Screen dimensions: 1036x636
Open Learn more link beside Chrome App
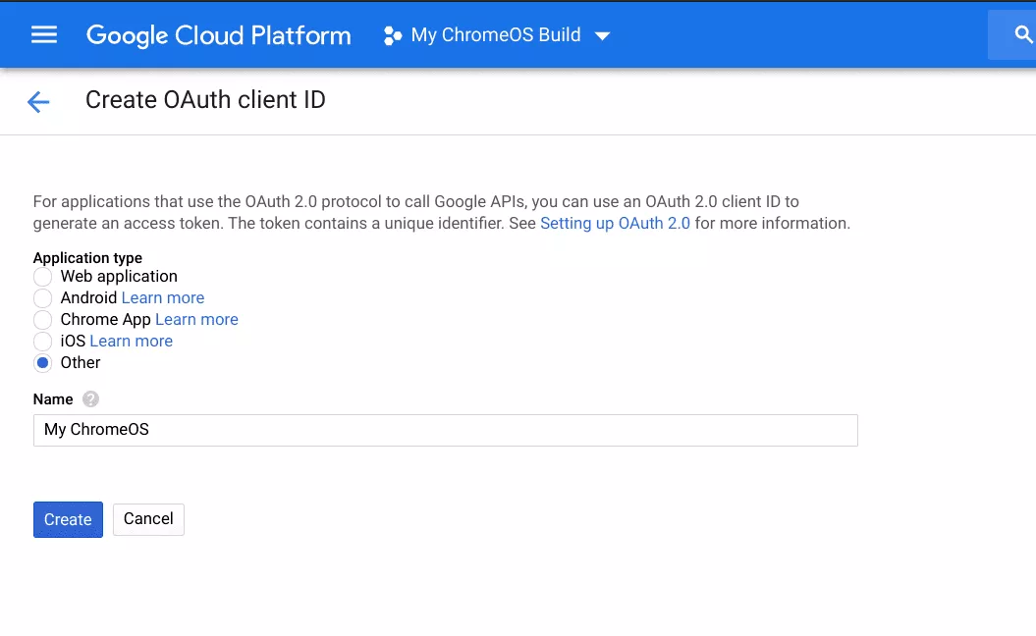(196, 320)
